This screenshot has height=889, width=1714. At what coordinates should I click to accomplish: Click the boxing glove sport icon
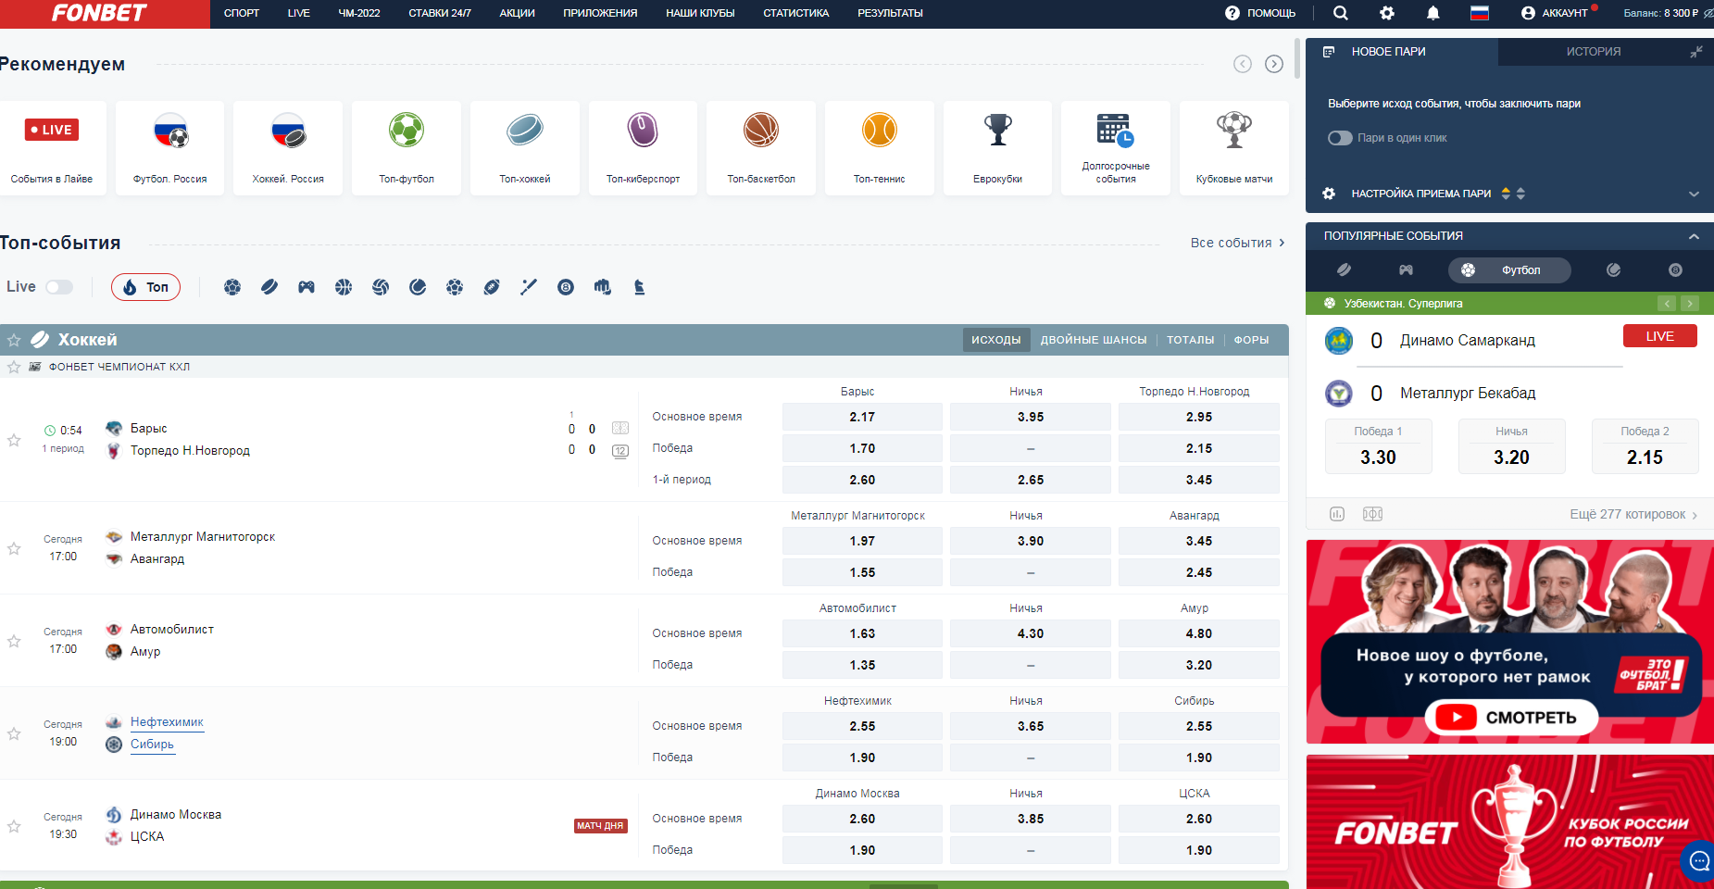coord(603,287)
